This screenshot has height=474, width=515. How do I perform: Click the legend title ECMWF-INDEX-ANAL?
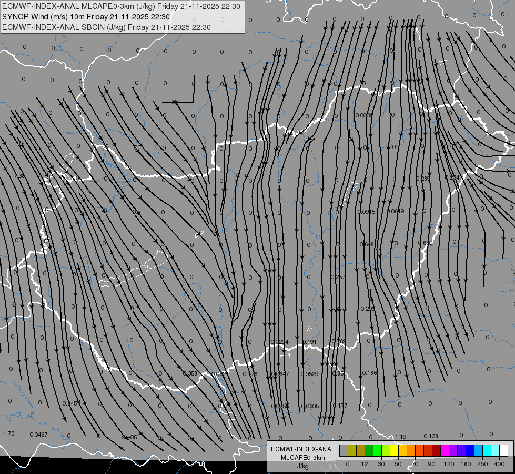tap(303, 449)
